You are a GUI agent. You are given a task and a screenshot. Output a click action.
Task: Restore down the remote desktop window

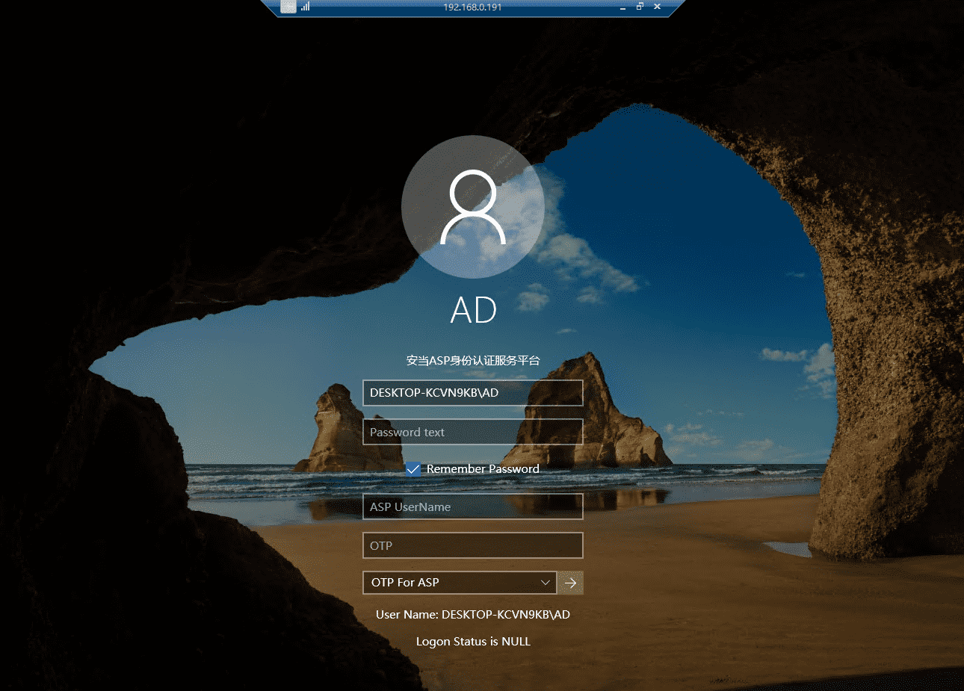pyautogui.click(x=640, y=7)
